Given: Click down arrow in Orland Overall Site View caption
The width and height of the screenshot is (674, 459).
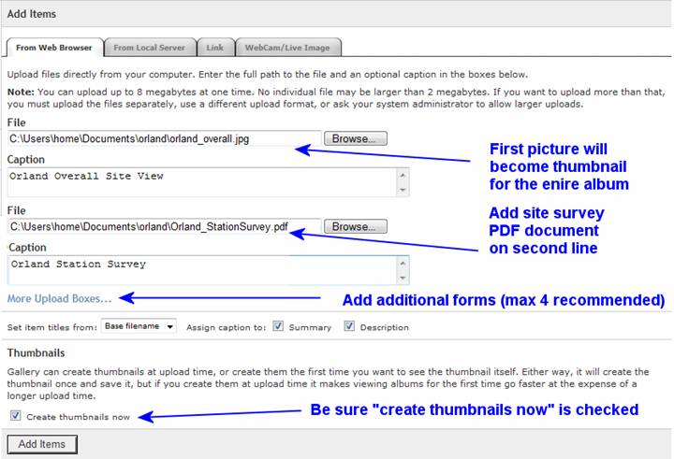Looking at the screenshot, I should pos(403,190).
